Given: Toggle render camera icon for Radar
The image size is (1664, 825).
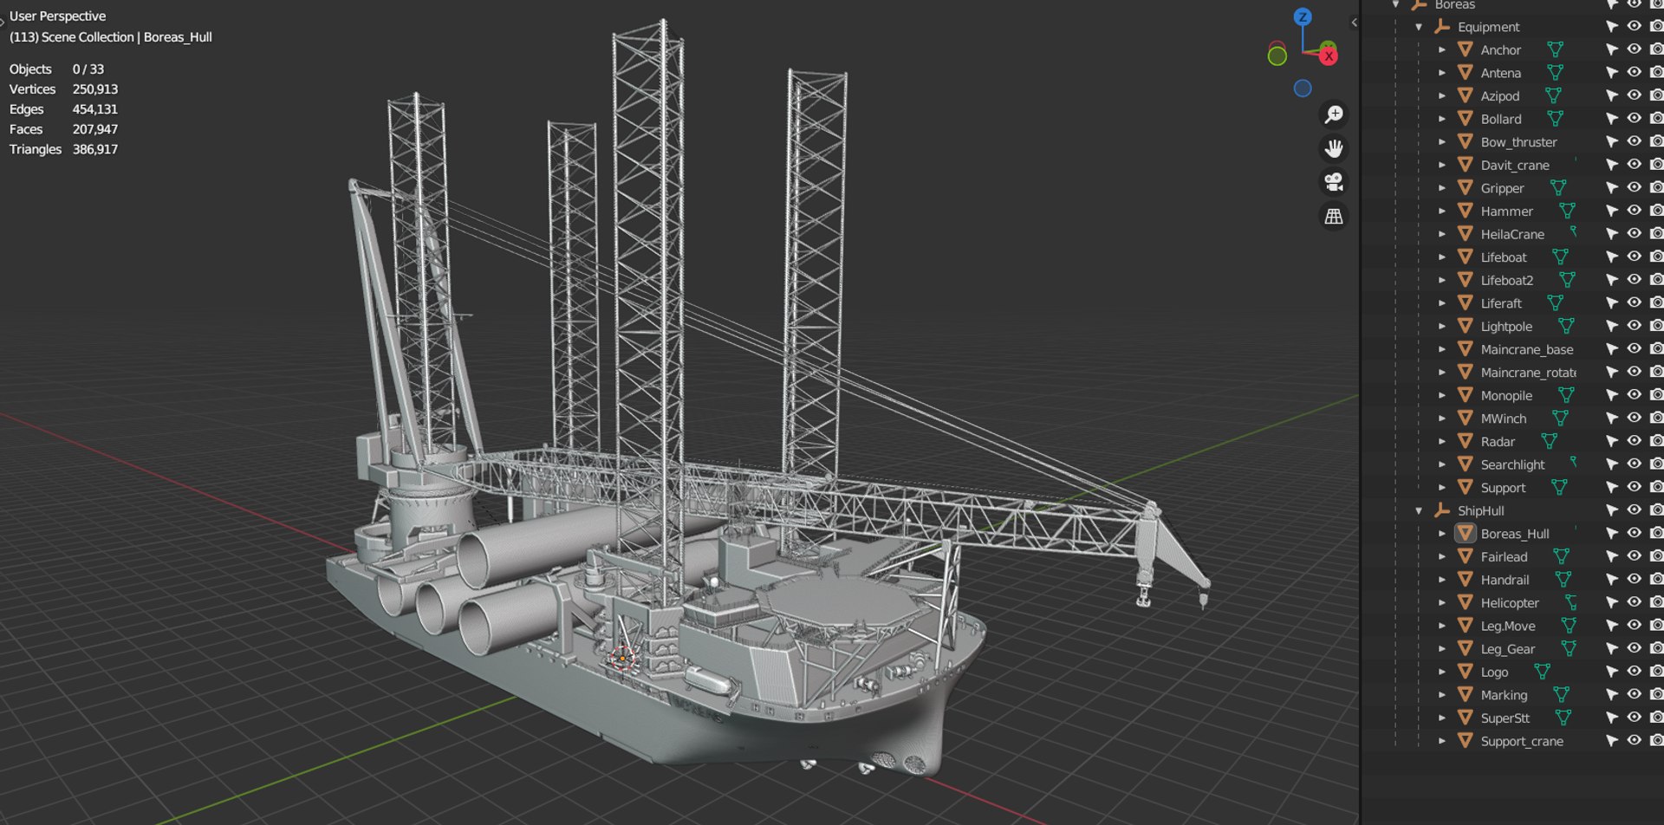Looking at the screenshot, I should [x=1656, y=441].
